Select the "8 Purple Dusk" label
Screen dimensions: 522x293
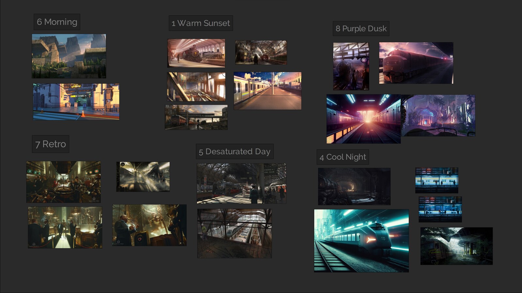click(361, 29)
